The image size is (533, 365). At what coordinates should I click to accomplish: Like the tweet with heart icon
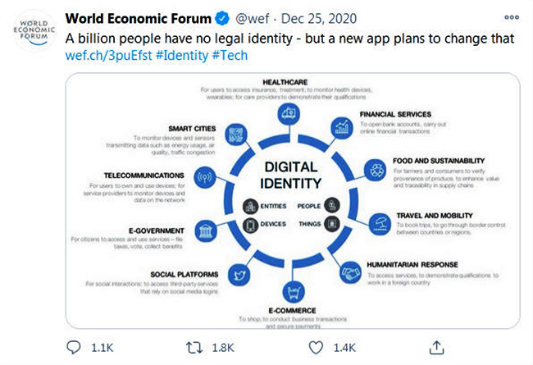pyautogui.click(x=317, y=345)
